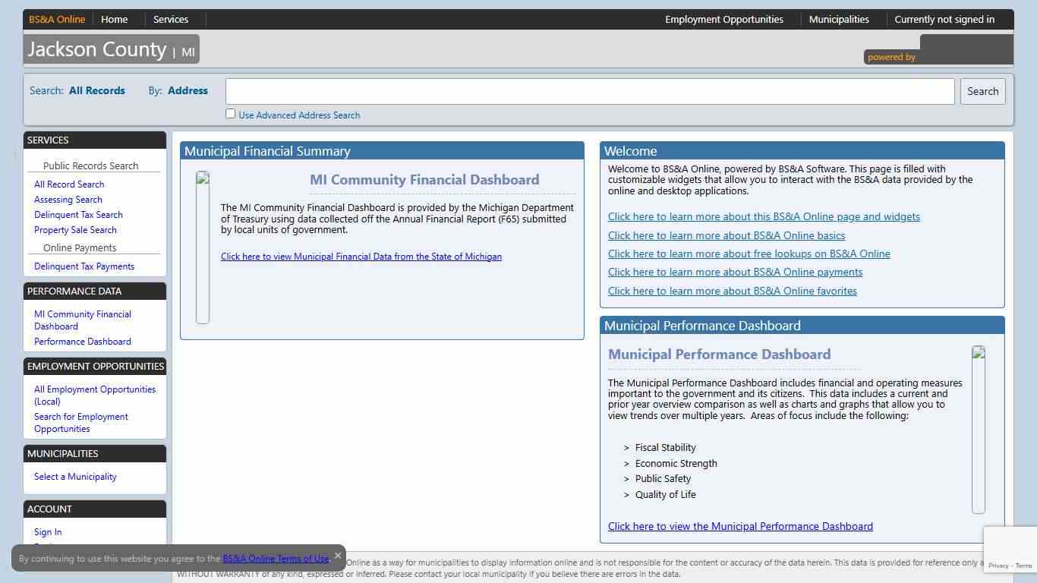The height and width of the screenshot is (583, 1037).
Task: Click the powered by logo
Action: point(938,52)
